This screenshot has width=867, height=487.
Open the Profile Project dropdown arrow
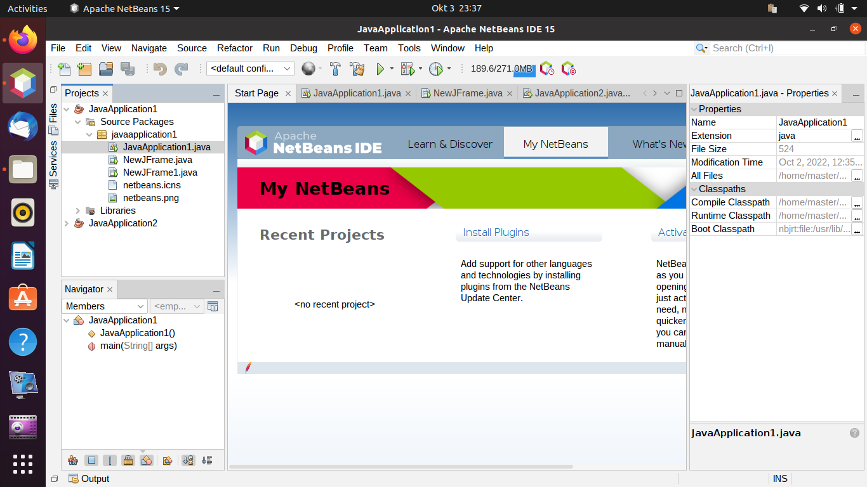point(449,68)
